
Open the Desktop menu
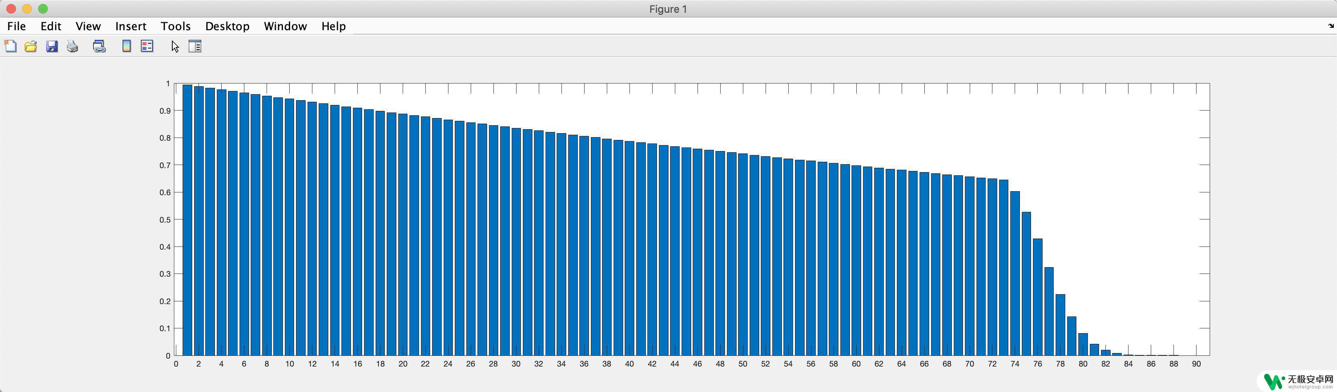[227, 26]
